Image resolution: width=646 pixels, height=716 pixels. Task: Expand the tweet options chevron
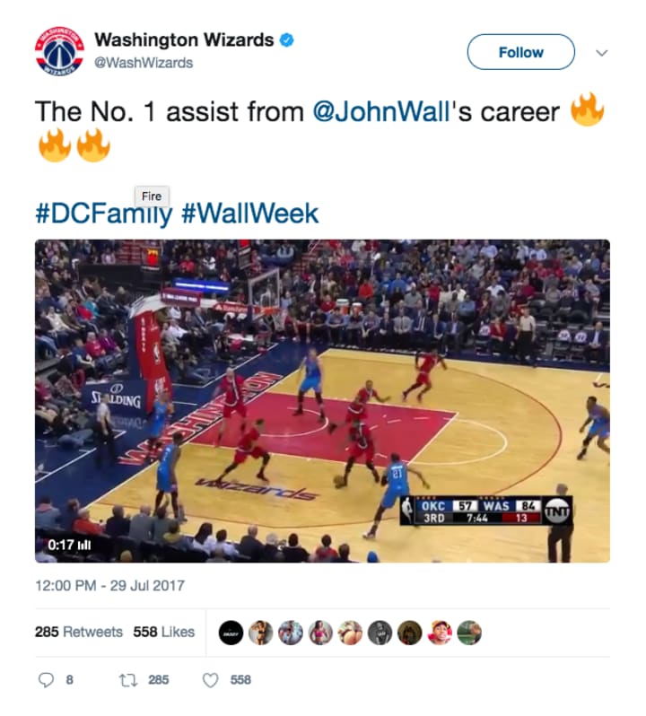(x=602, y=53)
